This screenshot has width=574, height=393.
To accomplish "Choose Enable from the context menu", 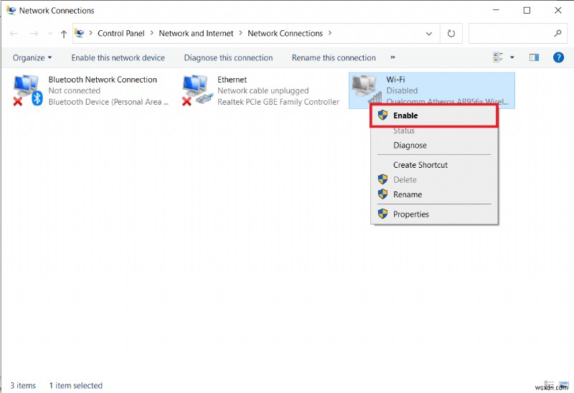I will coord(434,115).
